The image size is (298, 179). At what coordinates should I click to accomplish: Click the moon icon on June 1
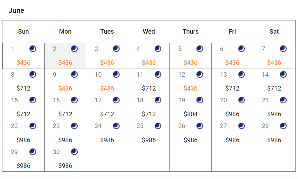pyautogui.click(x=33, y=49)
